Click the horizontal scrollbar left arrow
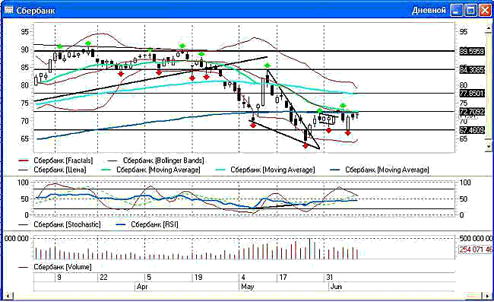This screenshot has width=494, height=302. tap(8, 296)
